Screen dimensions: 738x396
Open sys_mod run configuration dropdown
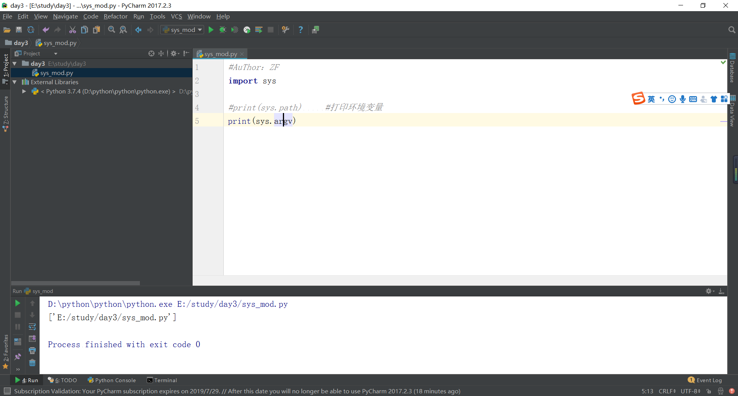click(182, 30)
